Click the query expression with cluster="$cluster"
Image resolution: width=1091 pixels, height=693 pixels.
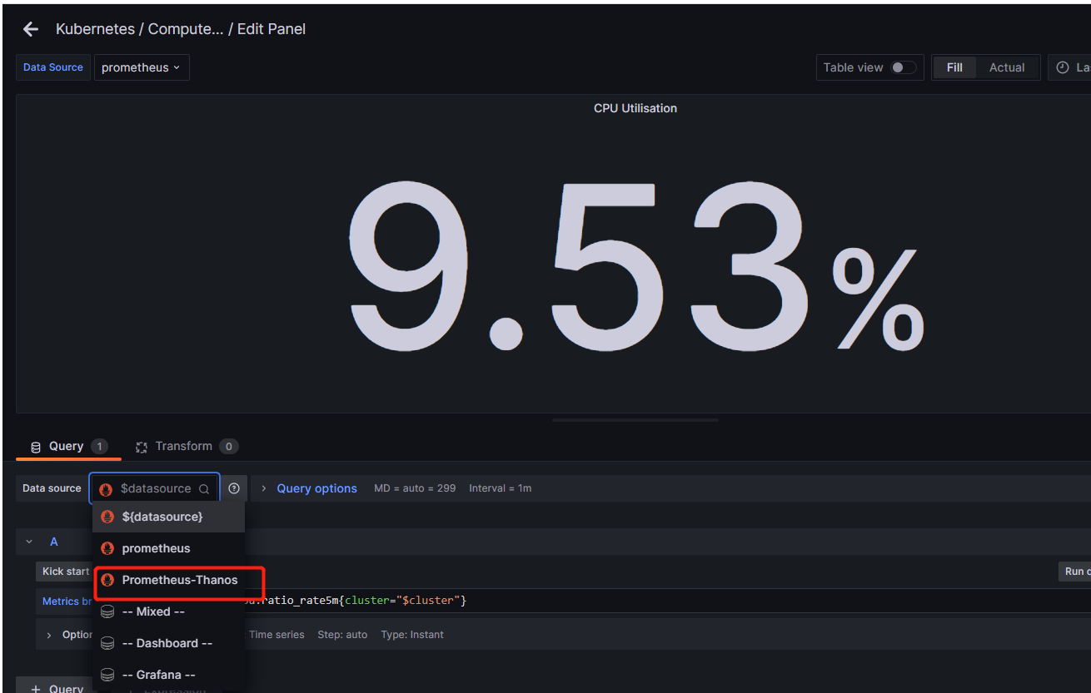click(x=358, y=601)
